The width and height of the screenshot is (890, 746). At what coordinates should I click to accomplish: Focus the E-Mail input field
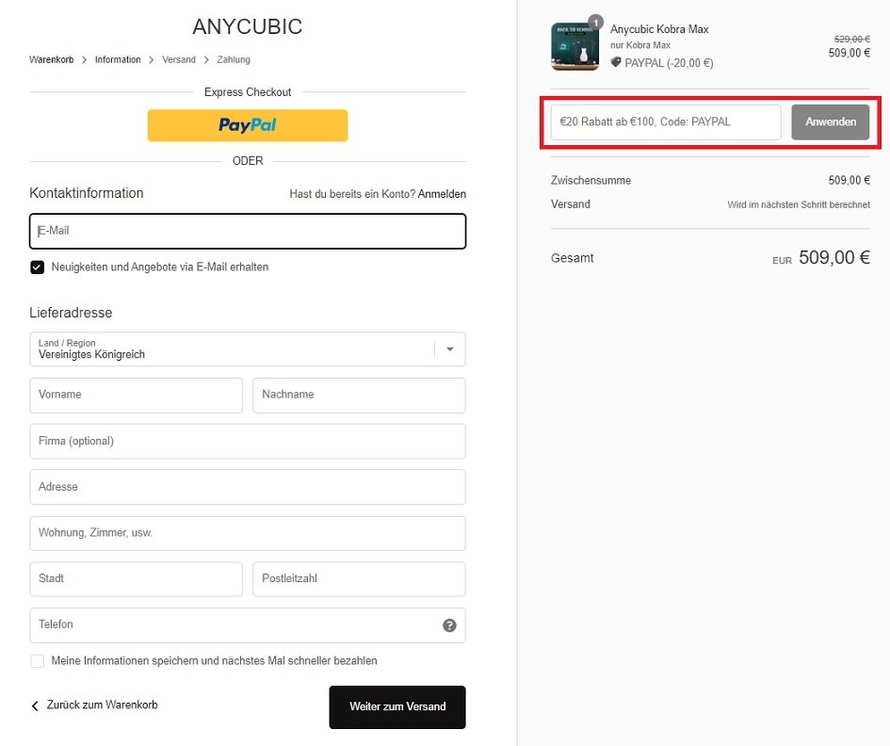[248, 231]
